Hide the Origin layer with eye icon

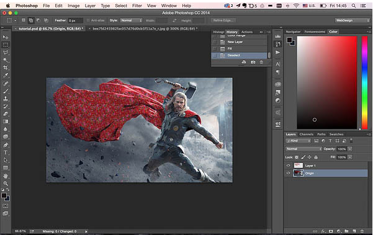(289, 173)
